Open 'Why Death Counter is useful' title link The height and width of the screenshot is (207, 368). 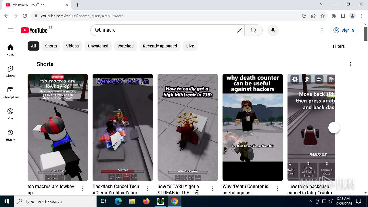coord(245,189)
